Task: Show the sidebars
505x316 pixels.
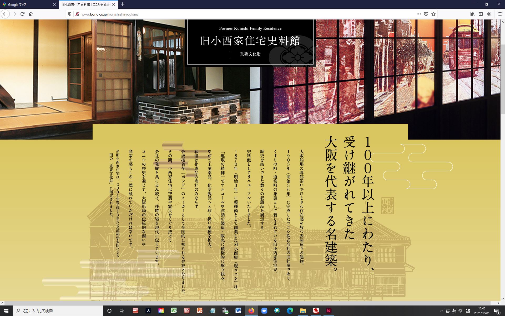Action: click(x=481, y=14)
